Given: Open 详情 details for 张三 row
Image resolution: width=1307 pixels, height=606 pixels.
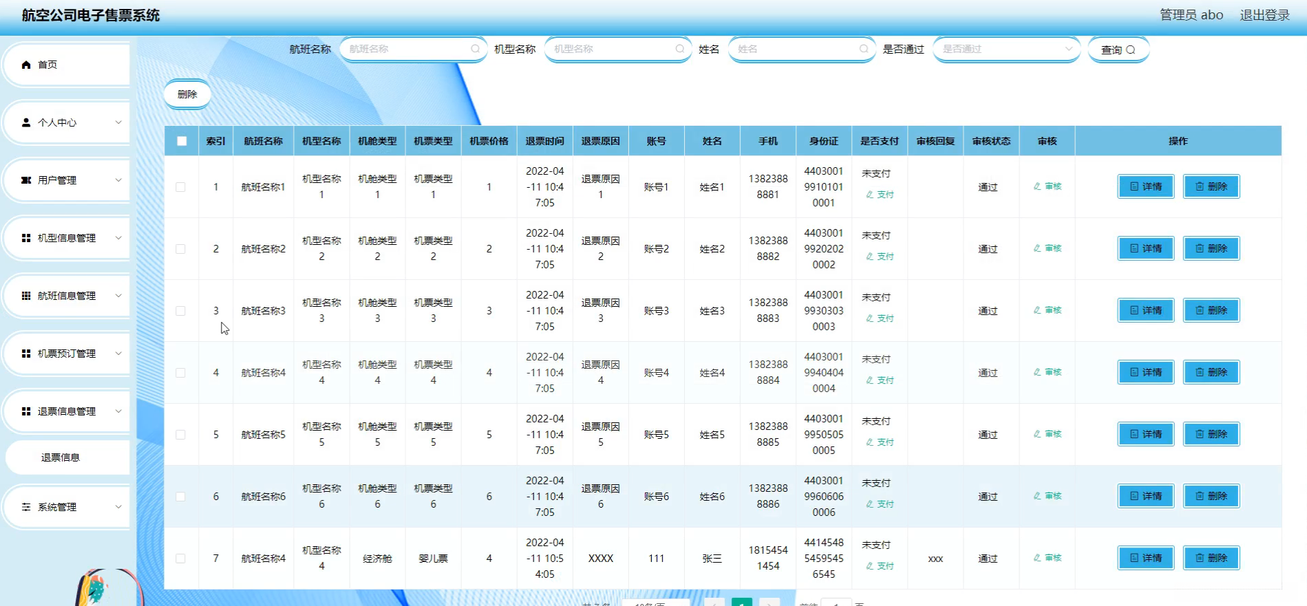Looking at the screenshot, I should 1146,558.
